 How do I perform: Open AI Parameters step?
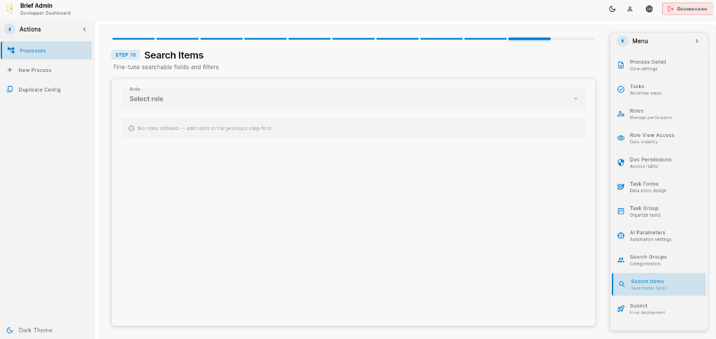pyautogui.click(x=659, y=236)
